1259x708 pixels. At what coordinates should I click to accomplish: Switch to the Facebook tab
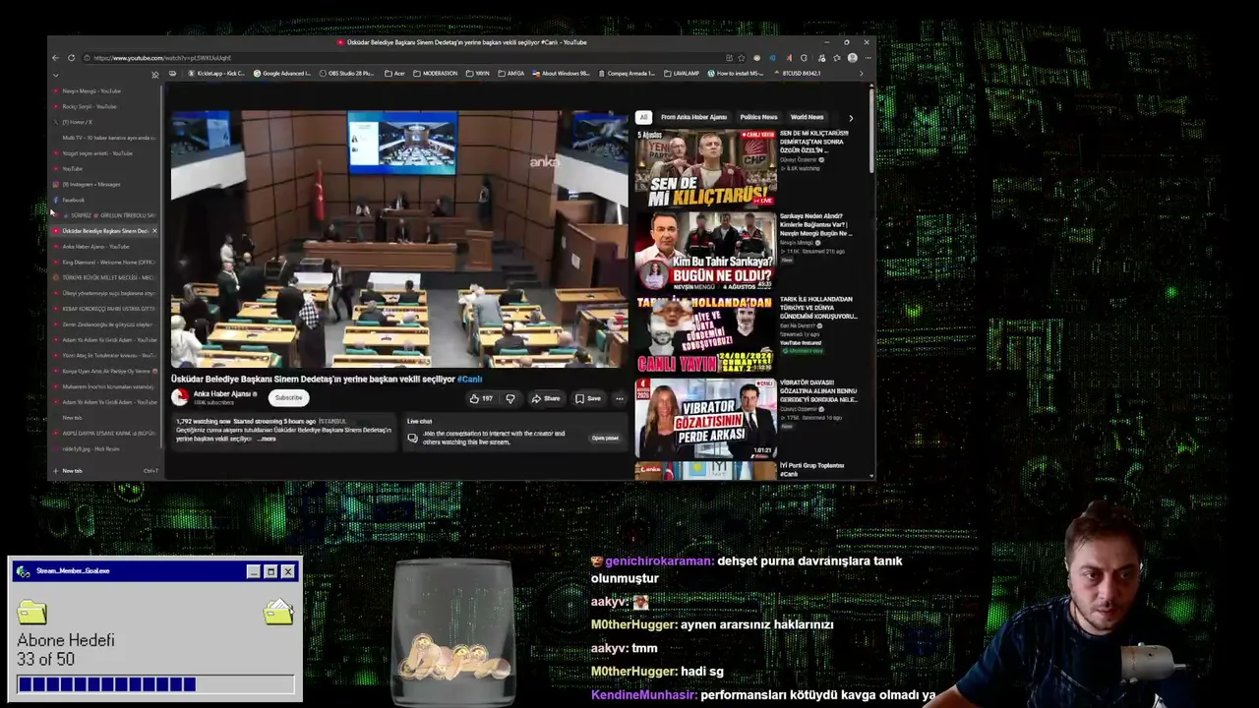pyautogui.click(x=105, y=200)
